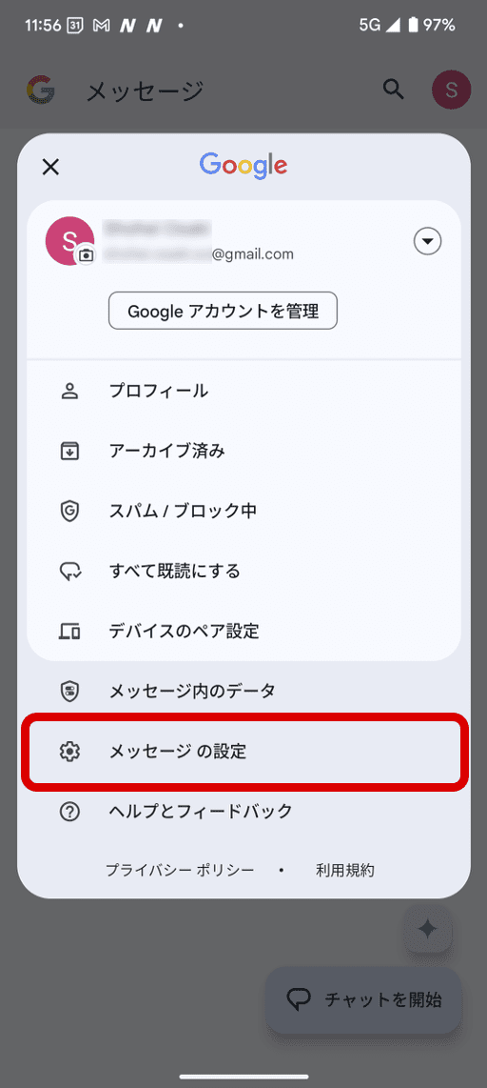Expand the account switcher dropdown arrow
Viewport: 487px width, 1088px height.
coord(427,241)
